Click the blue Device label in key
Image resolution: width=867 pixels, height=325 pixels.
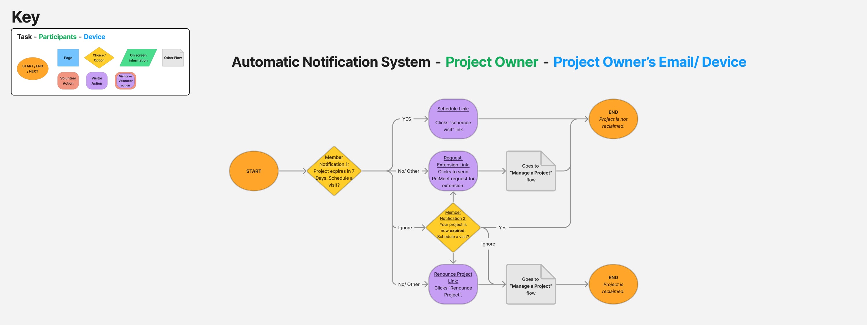(94, 37)
